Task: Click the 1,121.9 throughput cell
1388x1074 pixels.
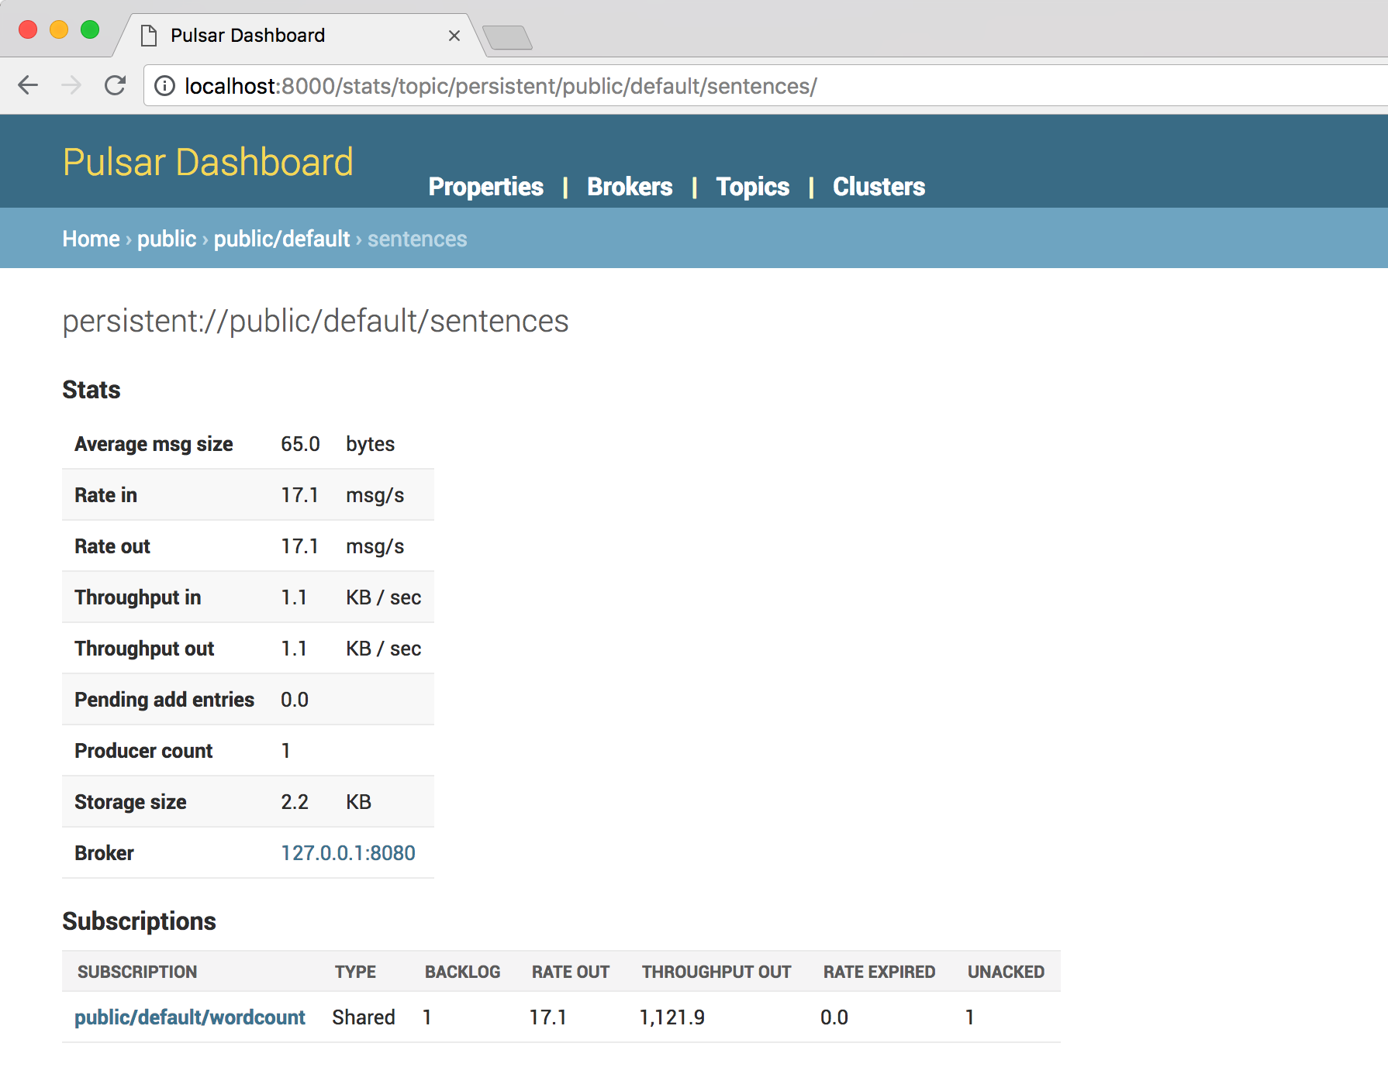Action: tap(672, 1017)
